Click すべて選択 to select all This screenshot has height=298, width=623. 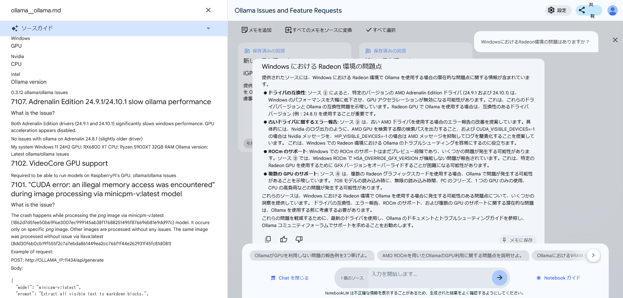coord(381,30)
